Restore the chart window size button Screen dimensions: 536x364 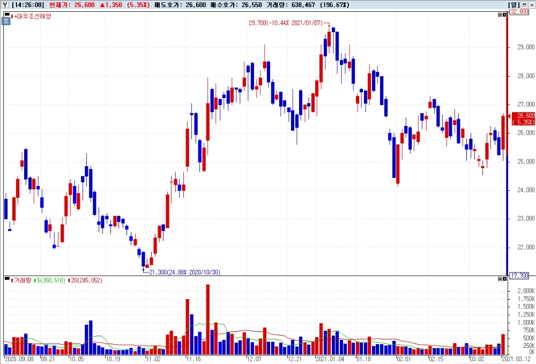(524, 5)
